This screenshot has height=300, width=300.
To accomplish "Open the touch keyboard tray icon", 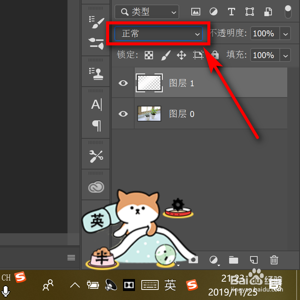I will point(150,285).
